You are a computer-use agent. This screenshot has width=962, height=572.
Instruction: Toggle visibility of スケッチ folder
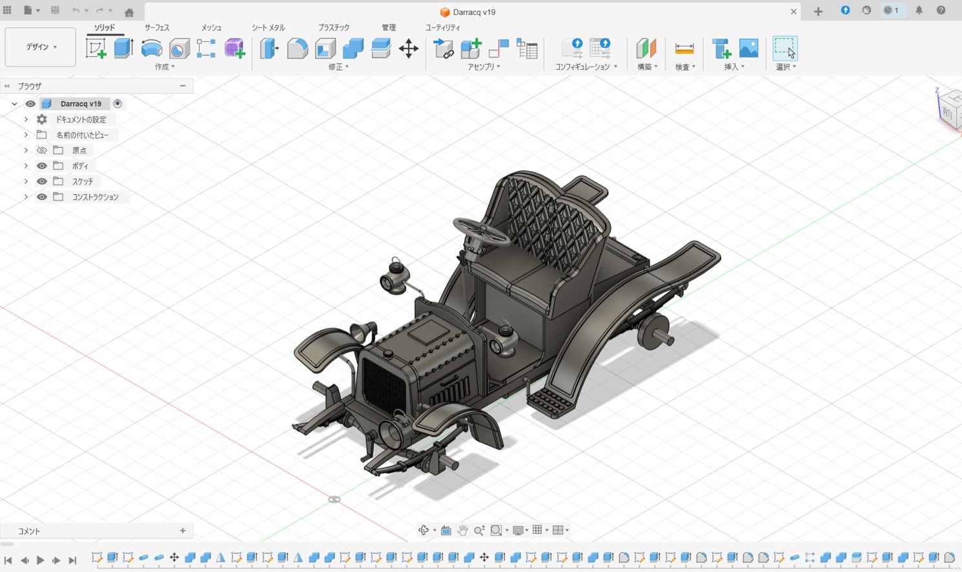pos(42,181)
